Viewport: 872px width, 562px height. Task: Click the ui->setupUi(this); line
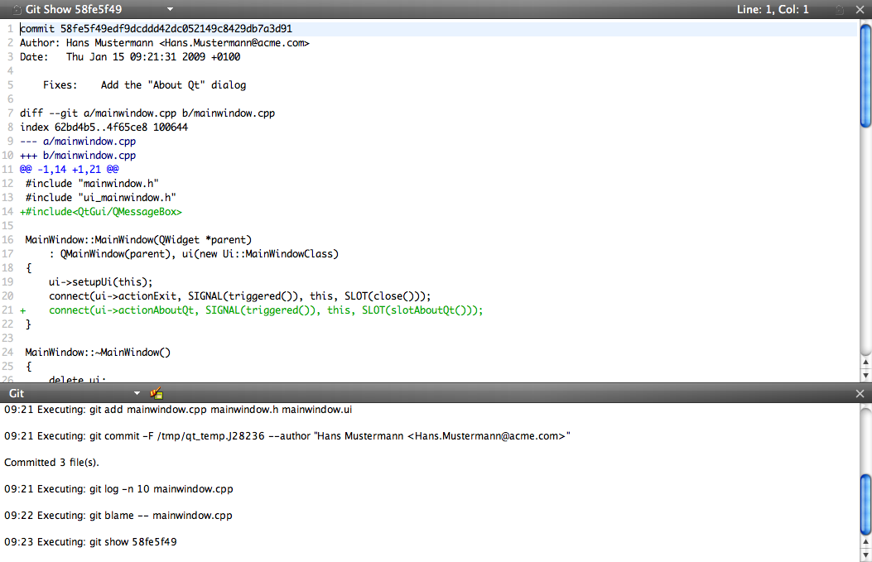[x=101, y=282]
